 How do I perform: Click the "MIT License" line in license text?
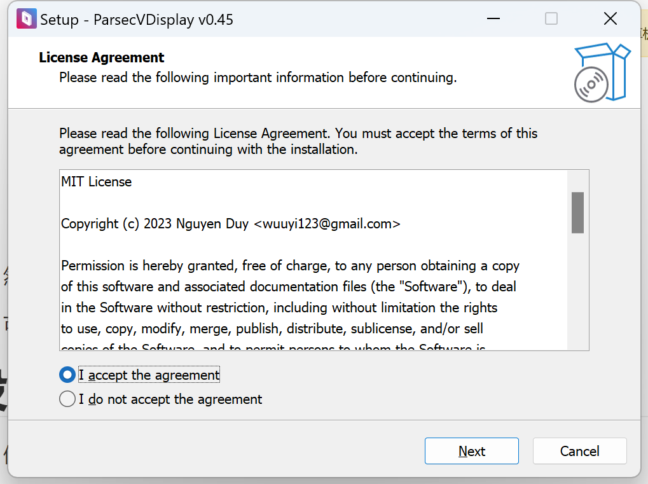96,182
